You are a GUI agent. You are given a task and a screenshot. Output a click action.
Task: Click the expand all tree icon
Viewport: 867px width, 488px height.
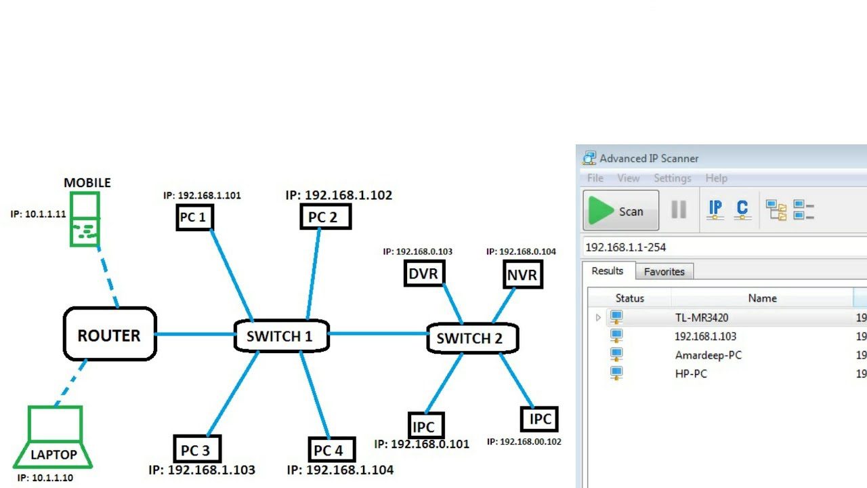776,210
